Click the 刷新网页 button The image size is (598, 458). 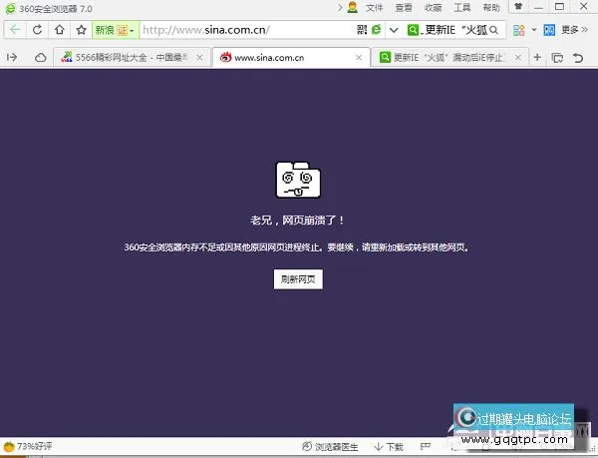(298, 279)
